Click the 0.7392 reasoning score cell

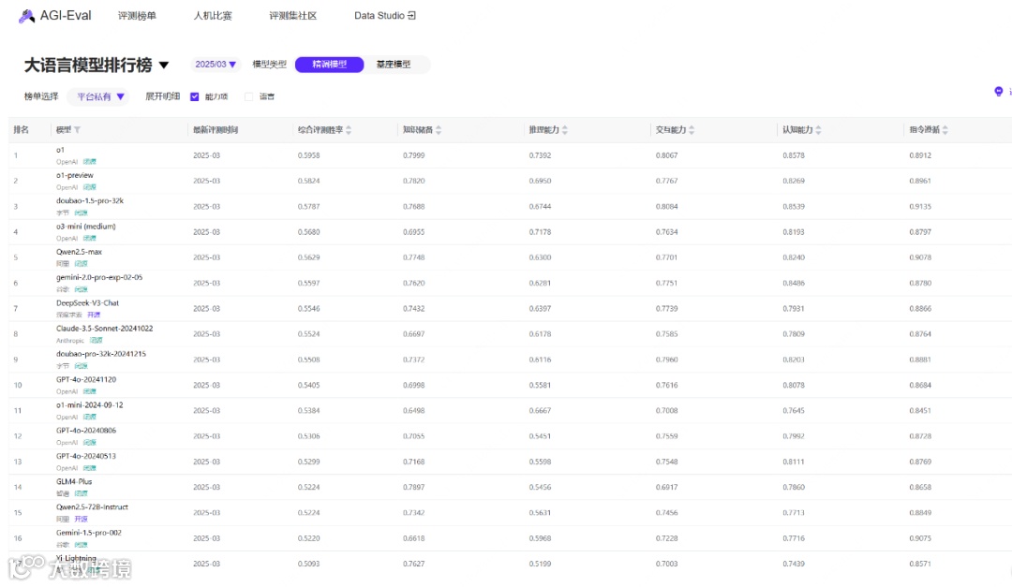coord(541,155)
